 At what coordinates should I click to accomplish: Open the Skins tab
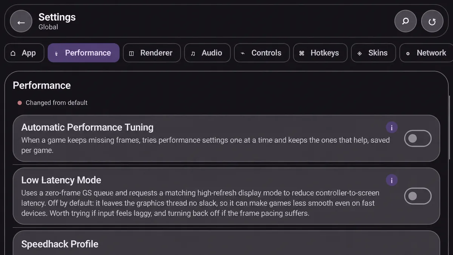click(x=374, y=53)
